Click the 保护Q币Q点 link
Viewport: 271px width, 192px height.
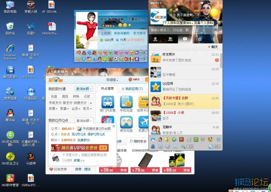(96, 134)
